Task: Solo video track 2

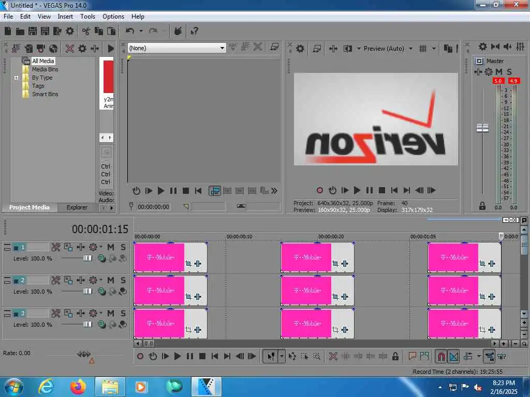Action: (x=123, y=280)
